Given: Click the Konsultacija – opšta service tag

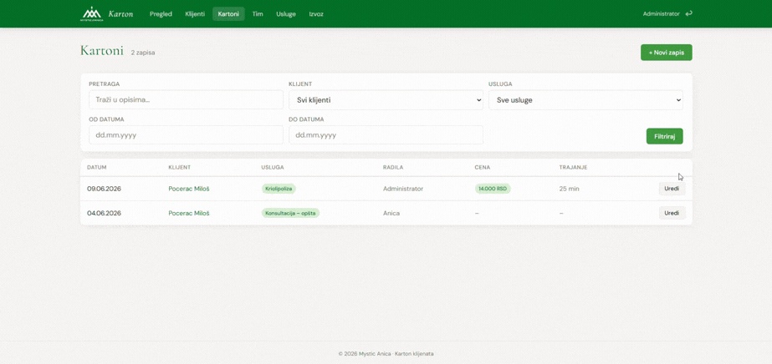Looking at the screenshot, I should [x=290, y=213].
